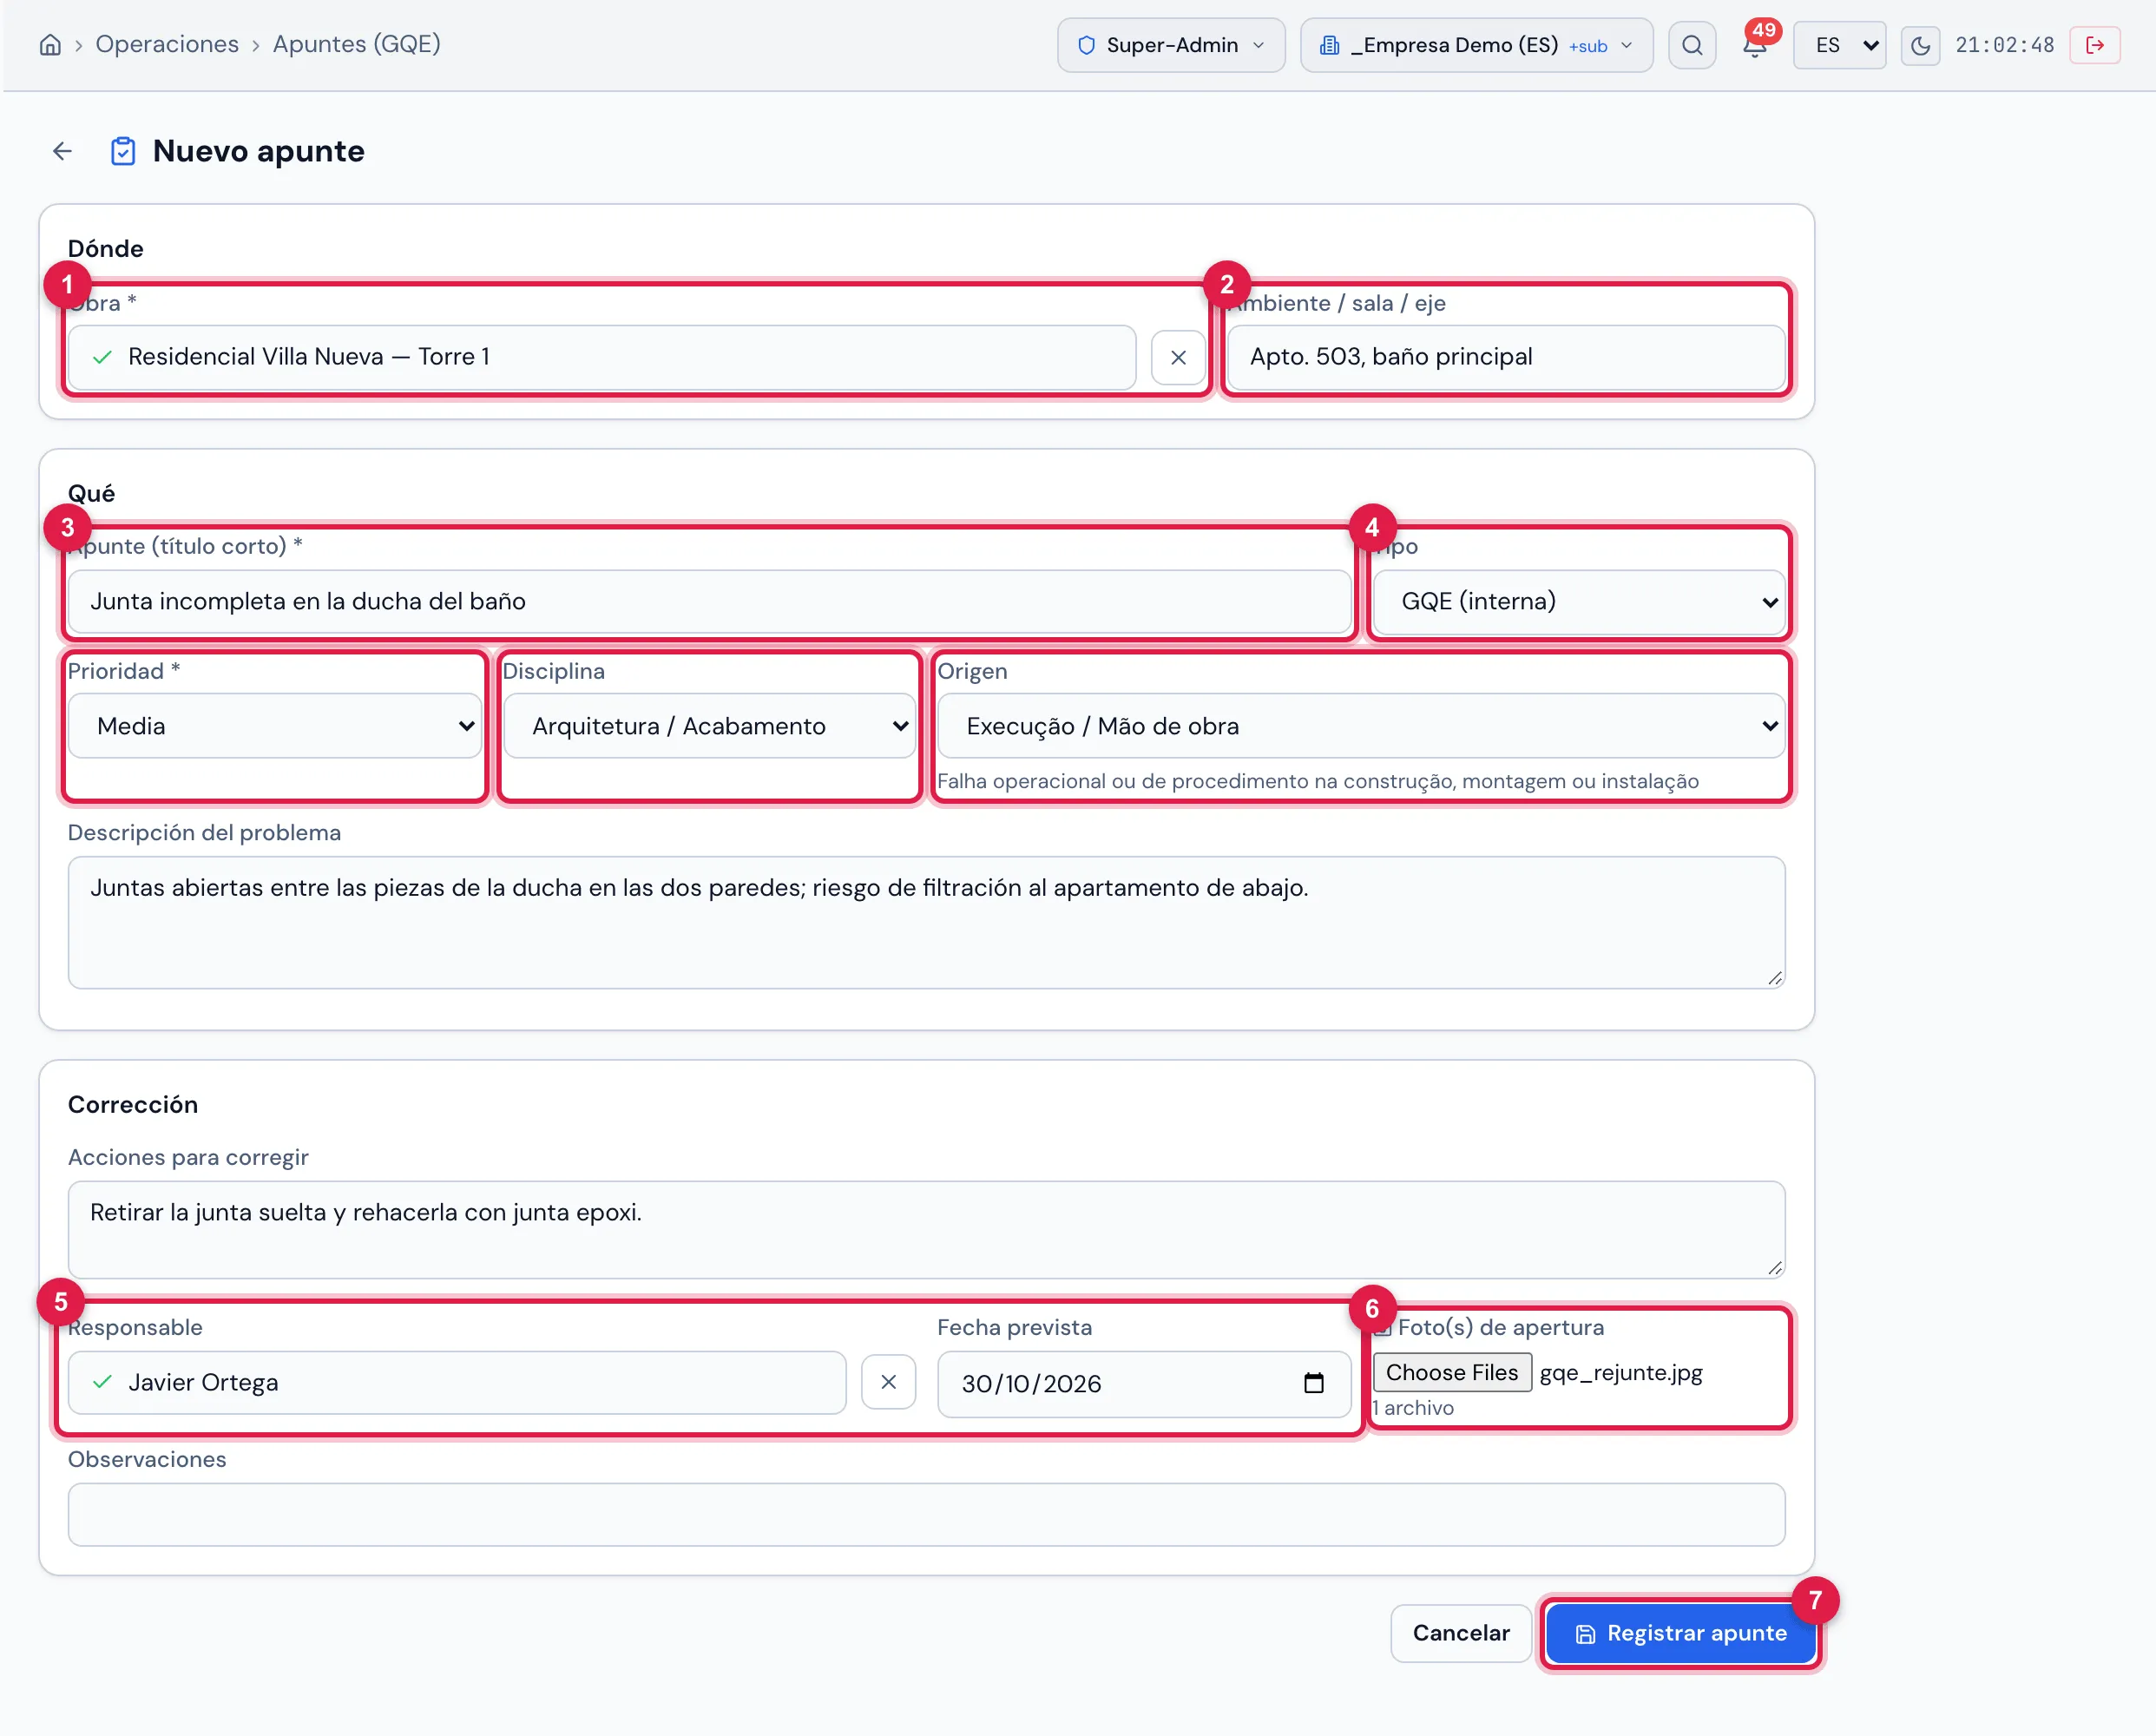Viewport: 2156px width, 1736px height.
Task: Click the Apunte título corto field
Action: point(709,601)
